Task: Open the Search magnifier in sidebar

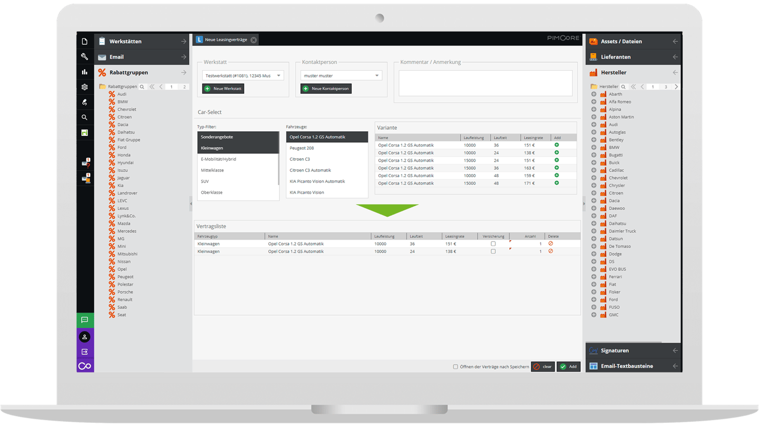Action: (x=84, y=118)
